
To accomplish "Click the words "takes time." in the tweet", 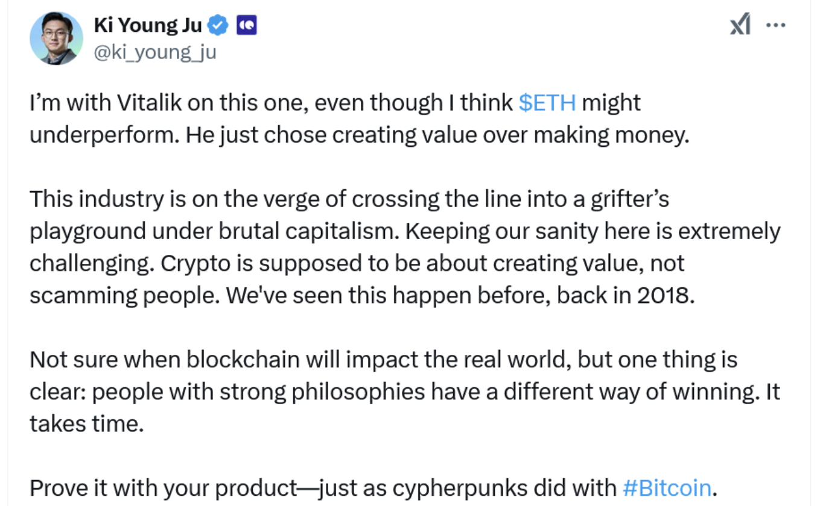I will pyautogui.click(x=87, y=423).
